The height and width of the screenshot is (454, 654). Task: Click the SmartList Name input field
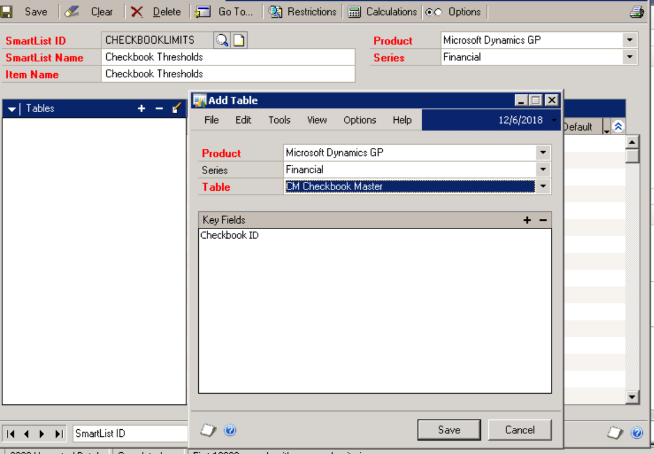click(x=228, y=57)
